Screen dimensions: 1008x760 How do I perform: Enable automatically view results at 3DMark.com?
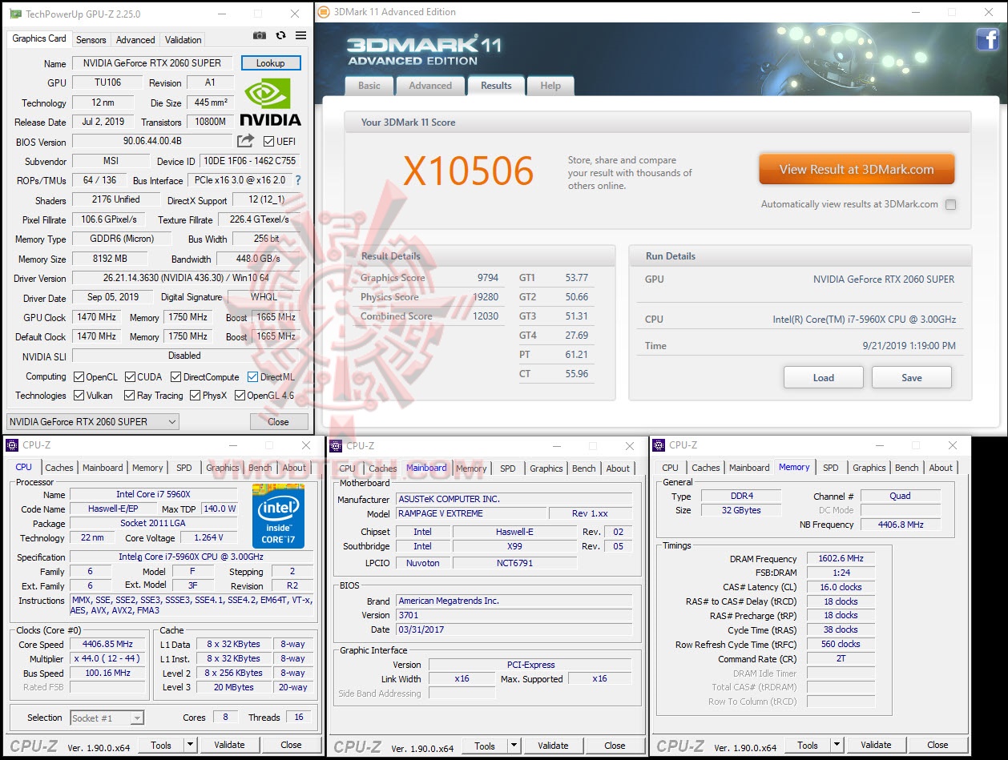point(950,204)
